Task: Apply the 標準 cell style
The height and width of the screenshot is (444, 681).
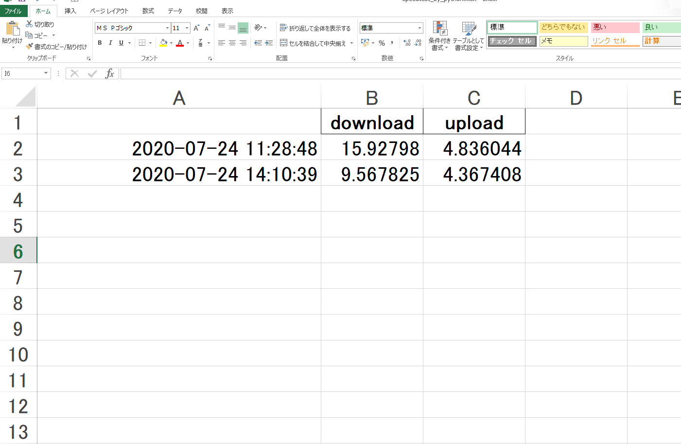Action: click(512, 27)
